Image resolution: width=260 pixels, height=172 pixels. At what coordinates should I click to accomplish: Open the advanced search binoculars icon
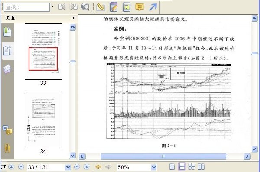tap(85, 7)
